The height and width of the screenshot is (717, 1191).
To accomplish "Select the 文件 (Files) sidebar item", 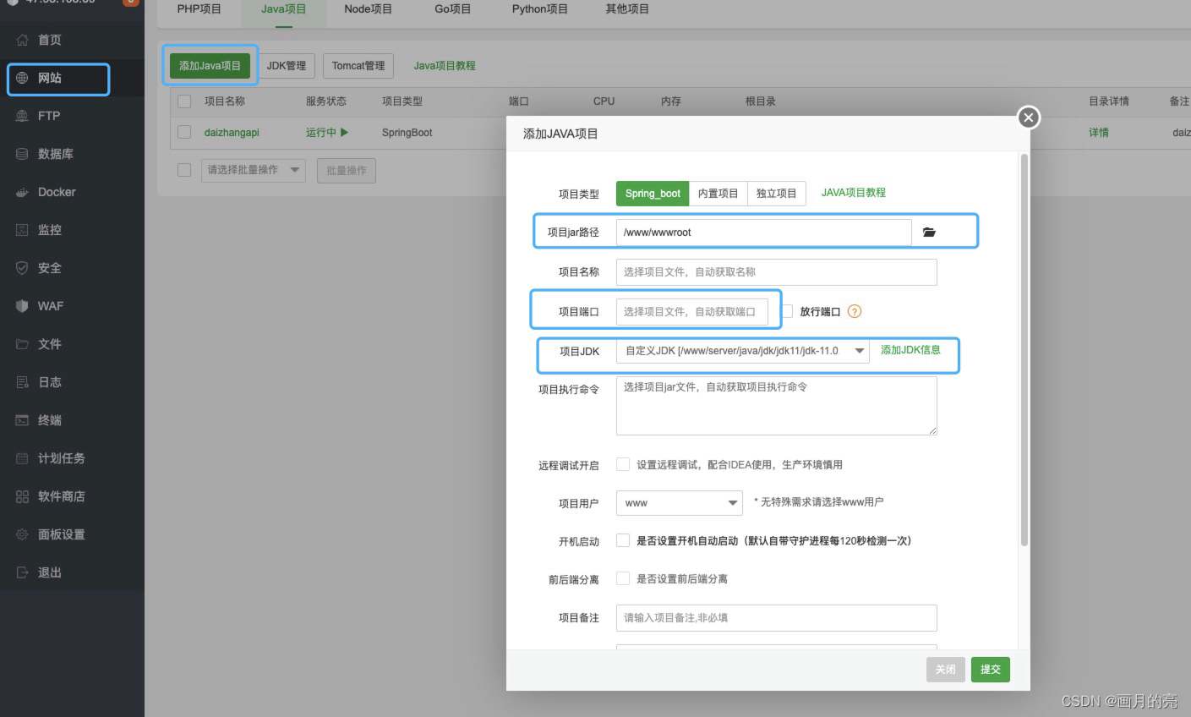I will 49,344.
